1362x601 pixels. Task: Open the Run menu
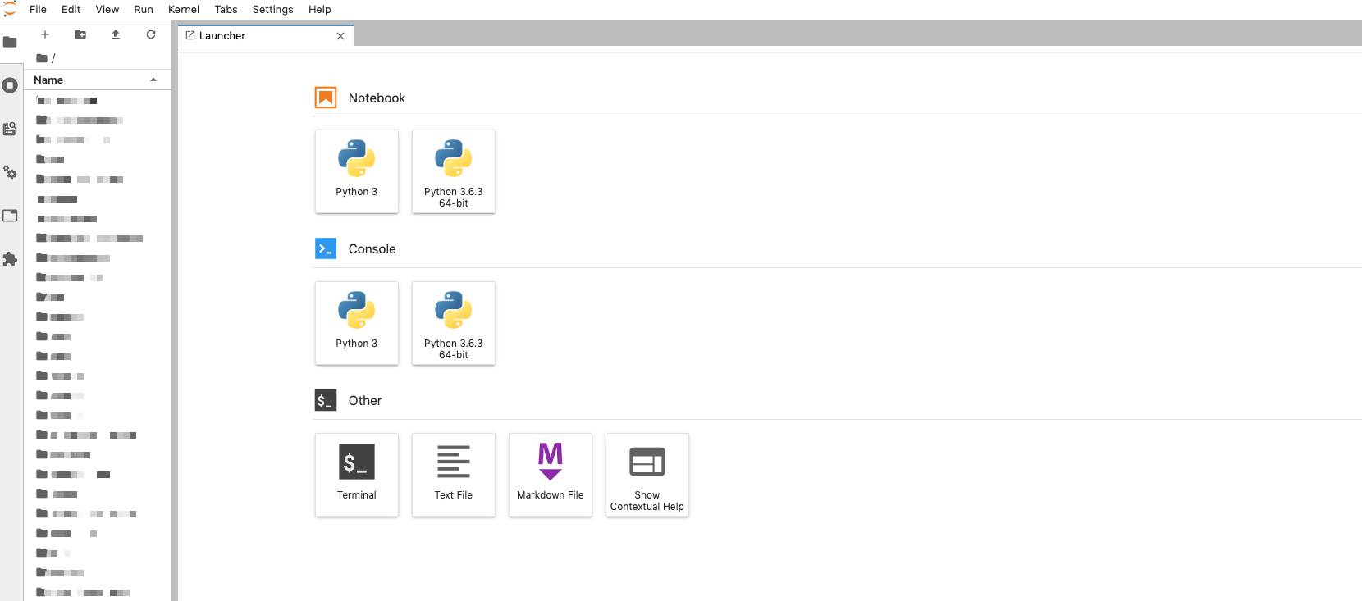(144, 10)
